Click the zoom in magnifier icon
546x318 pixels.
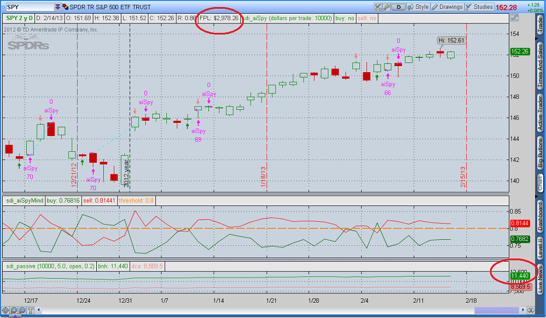(x=14, y=310)
